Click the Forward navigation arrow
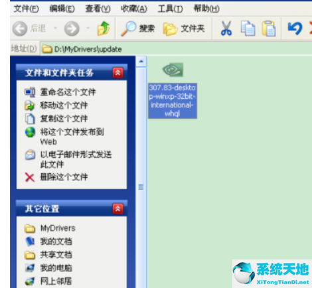Screen dimensions: 312x288 click(72, 29)
